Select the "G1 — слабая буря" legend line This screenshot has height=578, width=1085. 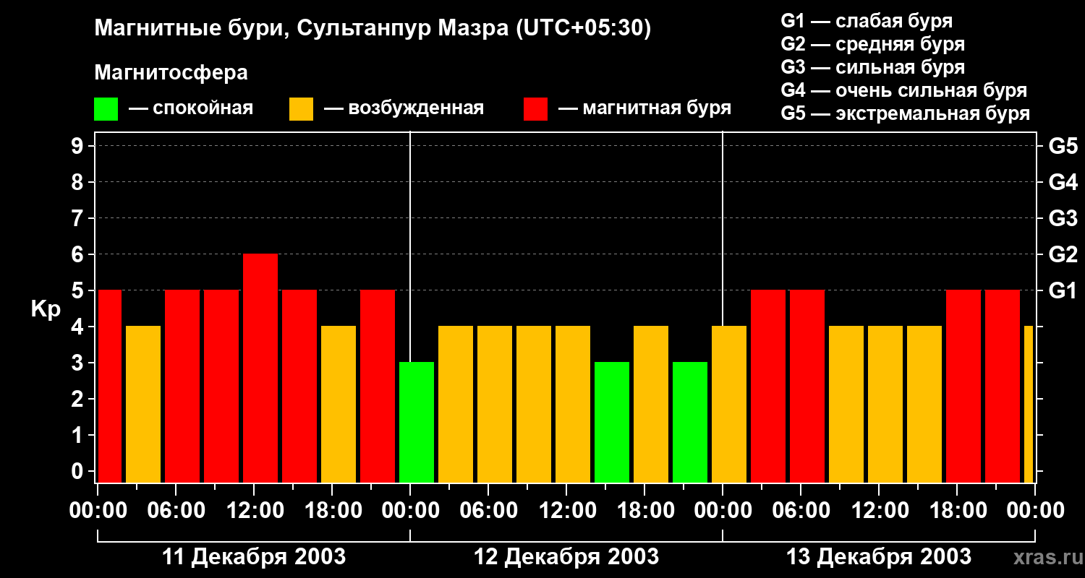pyautogui.click(x=867, y=20)
